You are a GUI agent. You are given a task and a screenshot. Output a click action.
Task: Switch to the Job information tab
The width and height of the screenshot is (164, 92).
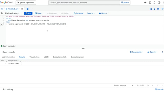point(8,57)
